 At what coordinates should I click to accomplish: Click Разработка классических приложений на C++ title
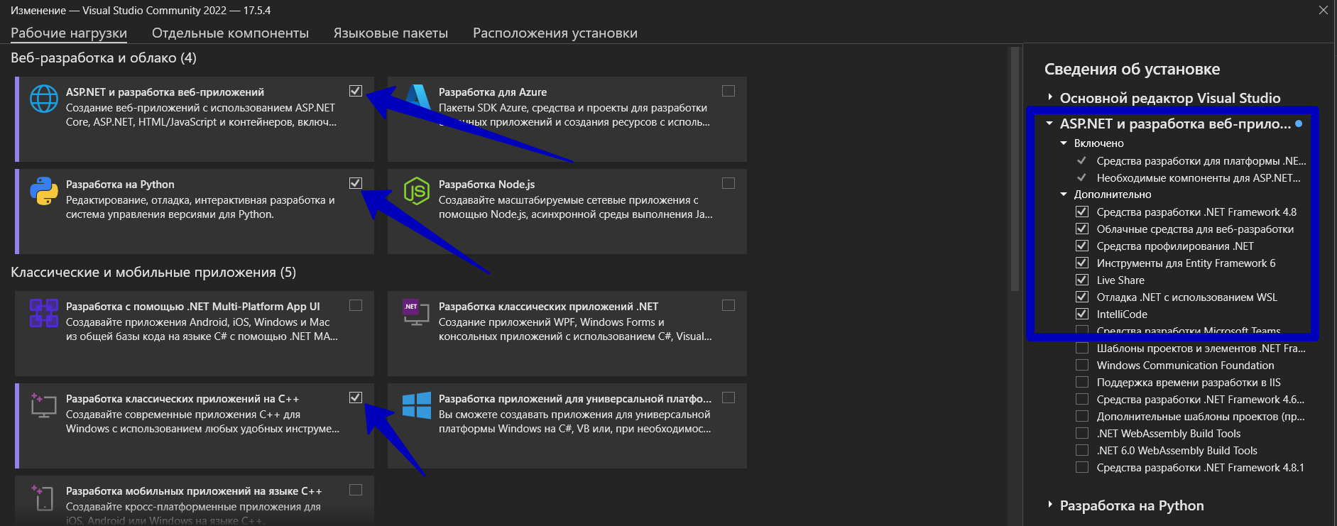[x=182, y=398]
